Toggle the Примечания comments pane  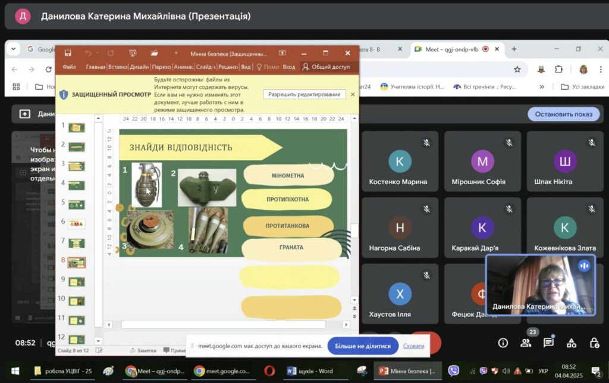pos(174,350)
